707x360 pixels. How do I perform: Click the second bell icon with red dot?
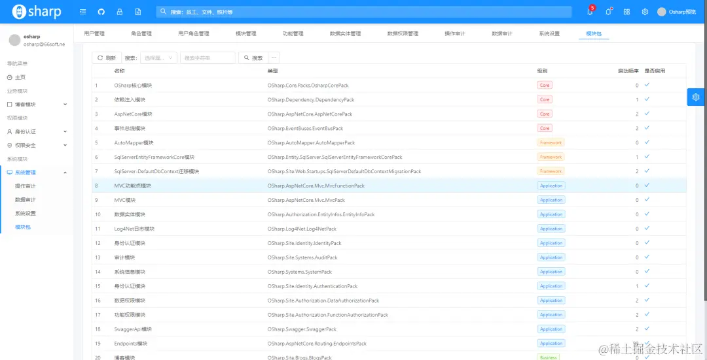608,12
